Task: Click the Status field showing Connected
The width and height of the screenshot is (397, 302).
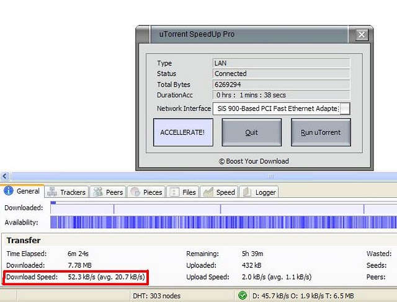Action: click(x=281, y=73)
